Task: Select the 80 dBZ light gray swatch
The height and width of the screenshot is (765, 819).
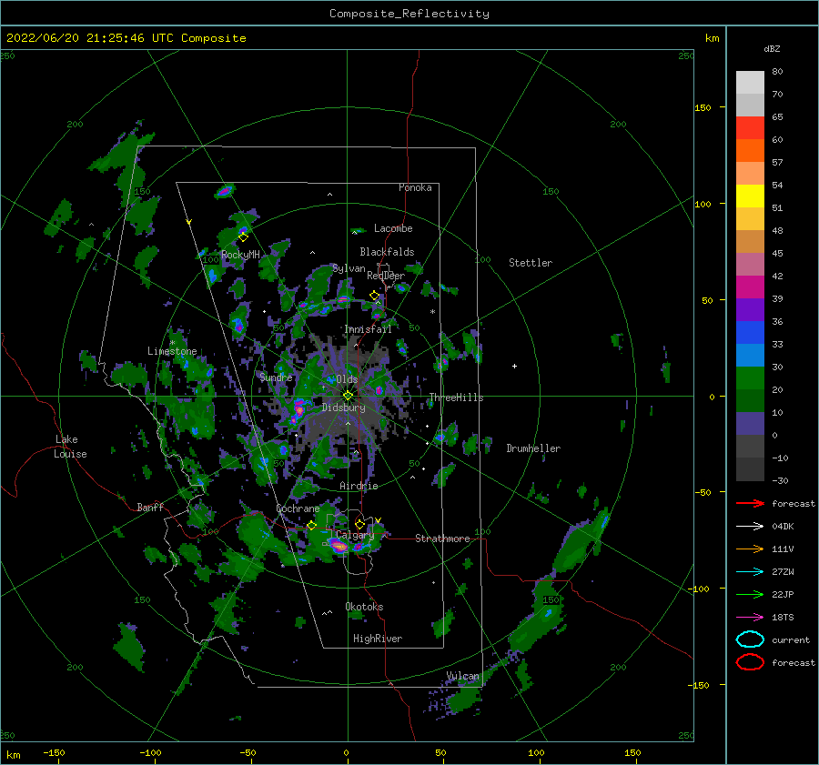Action: click(750, 82)
